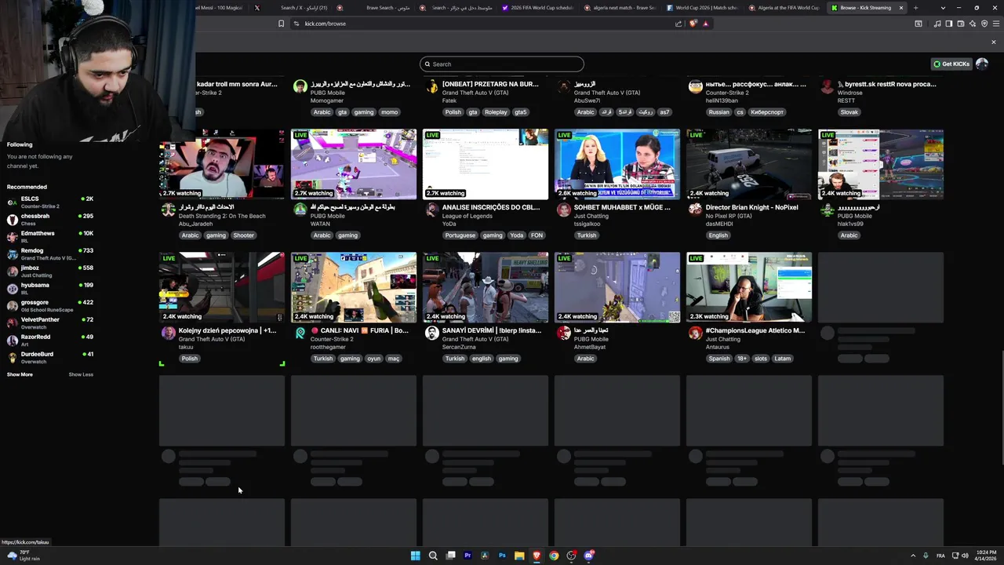Viewport: 1004px width, 565px height.
Task: Open Discord from the taskbar
Action: point(588,556)
